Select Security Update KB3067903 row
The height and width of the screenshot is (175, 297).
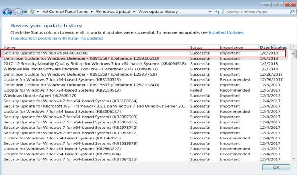(144, 117)
